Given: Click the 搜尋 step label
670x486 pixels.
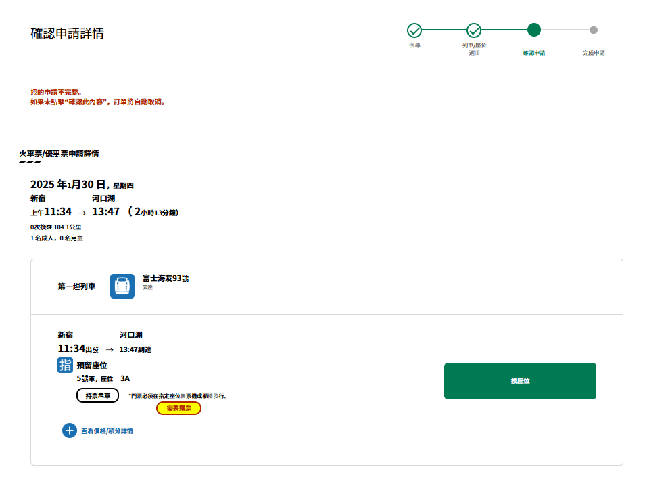Looking at the screenshot, I should point(414,45).
